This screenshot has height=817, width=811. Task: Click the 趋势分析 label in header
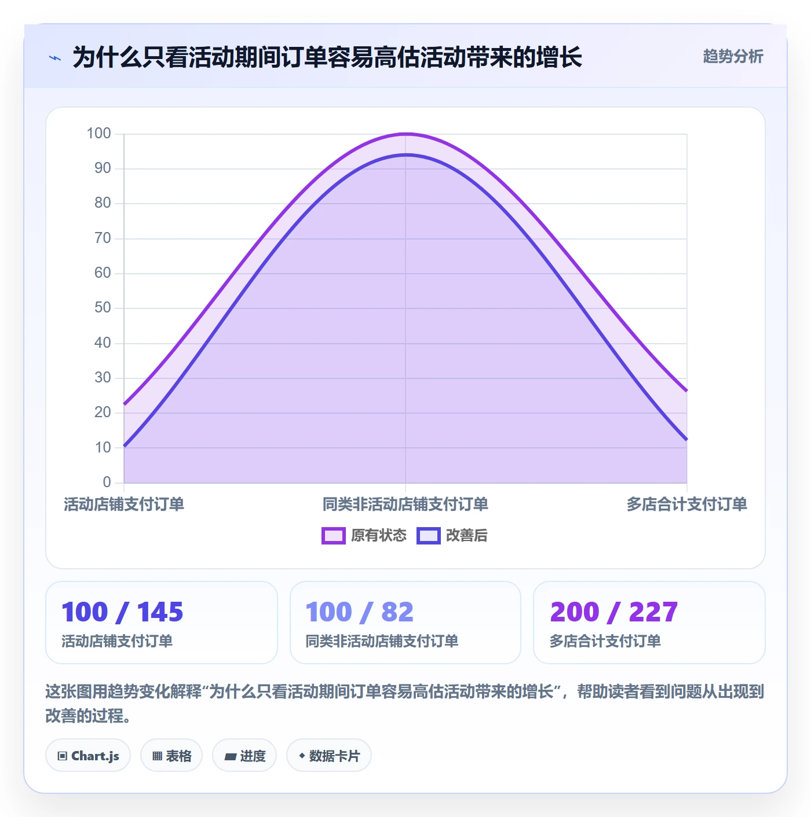(733, 56)
